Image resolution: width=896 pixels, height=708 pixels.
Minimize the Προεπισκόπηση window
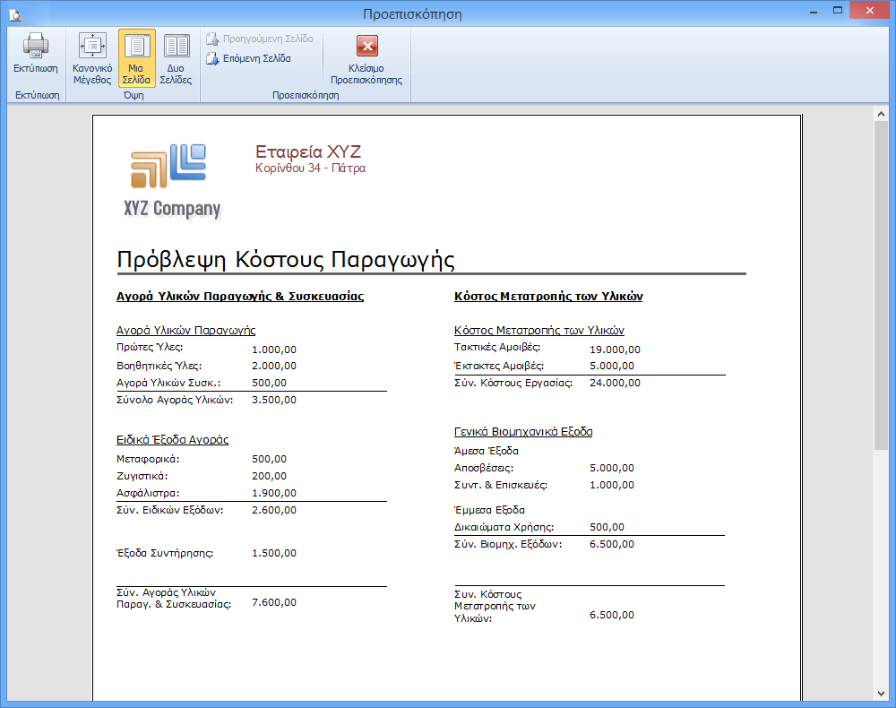[813, 11]
